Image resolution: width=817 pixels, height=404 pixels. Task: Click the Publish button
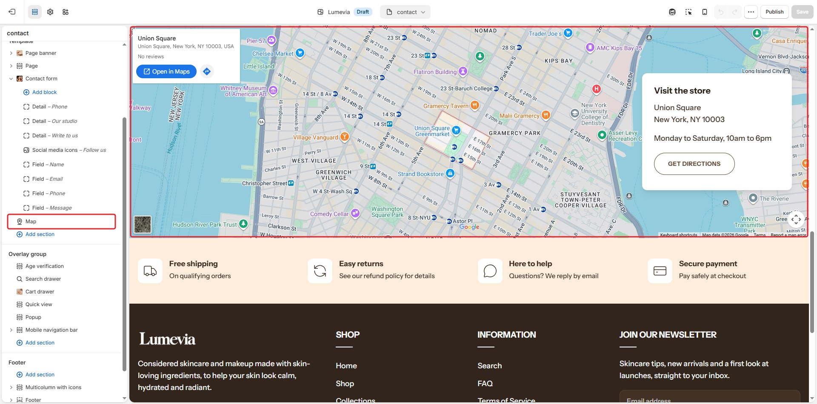[774, 12]
